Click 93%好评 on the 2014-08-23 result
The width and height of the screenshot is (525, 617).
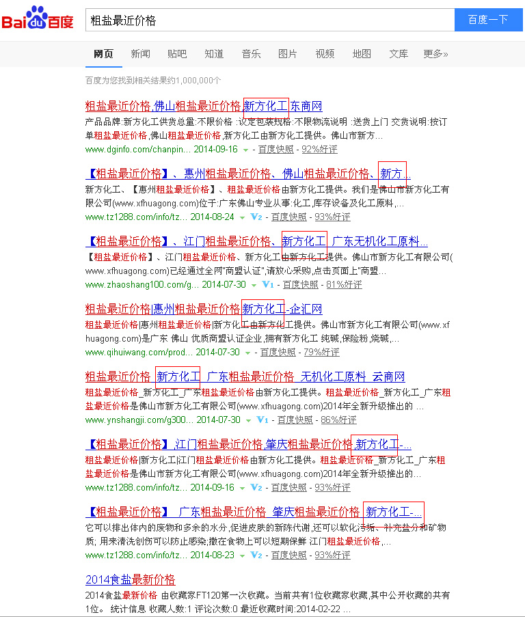coord(332,556)
